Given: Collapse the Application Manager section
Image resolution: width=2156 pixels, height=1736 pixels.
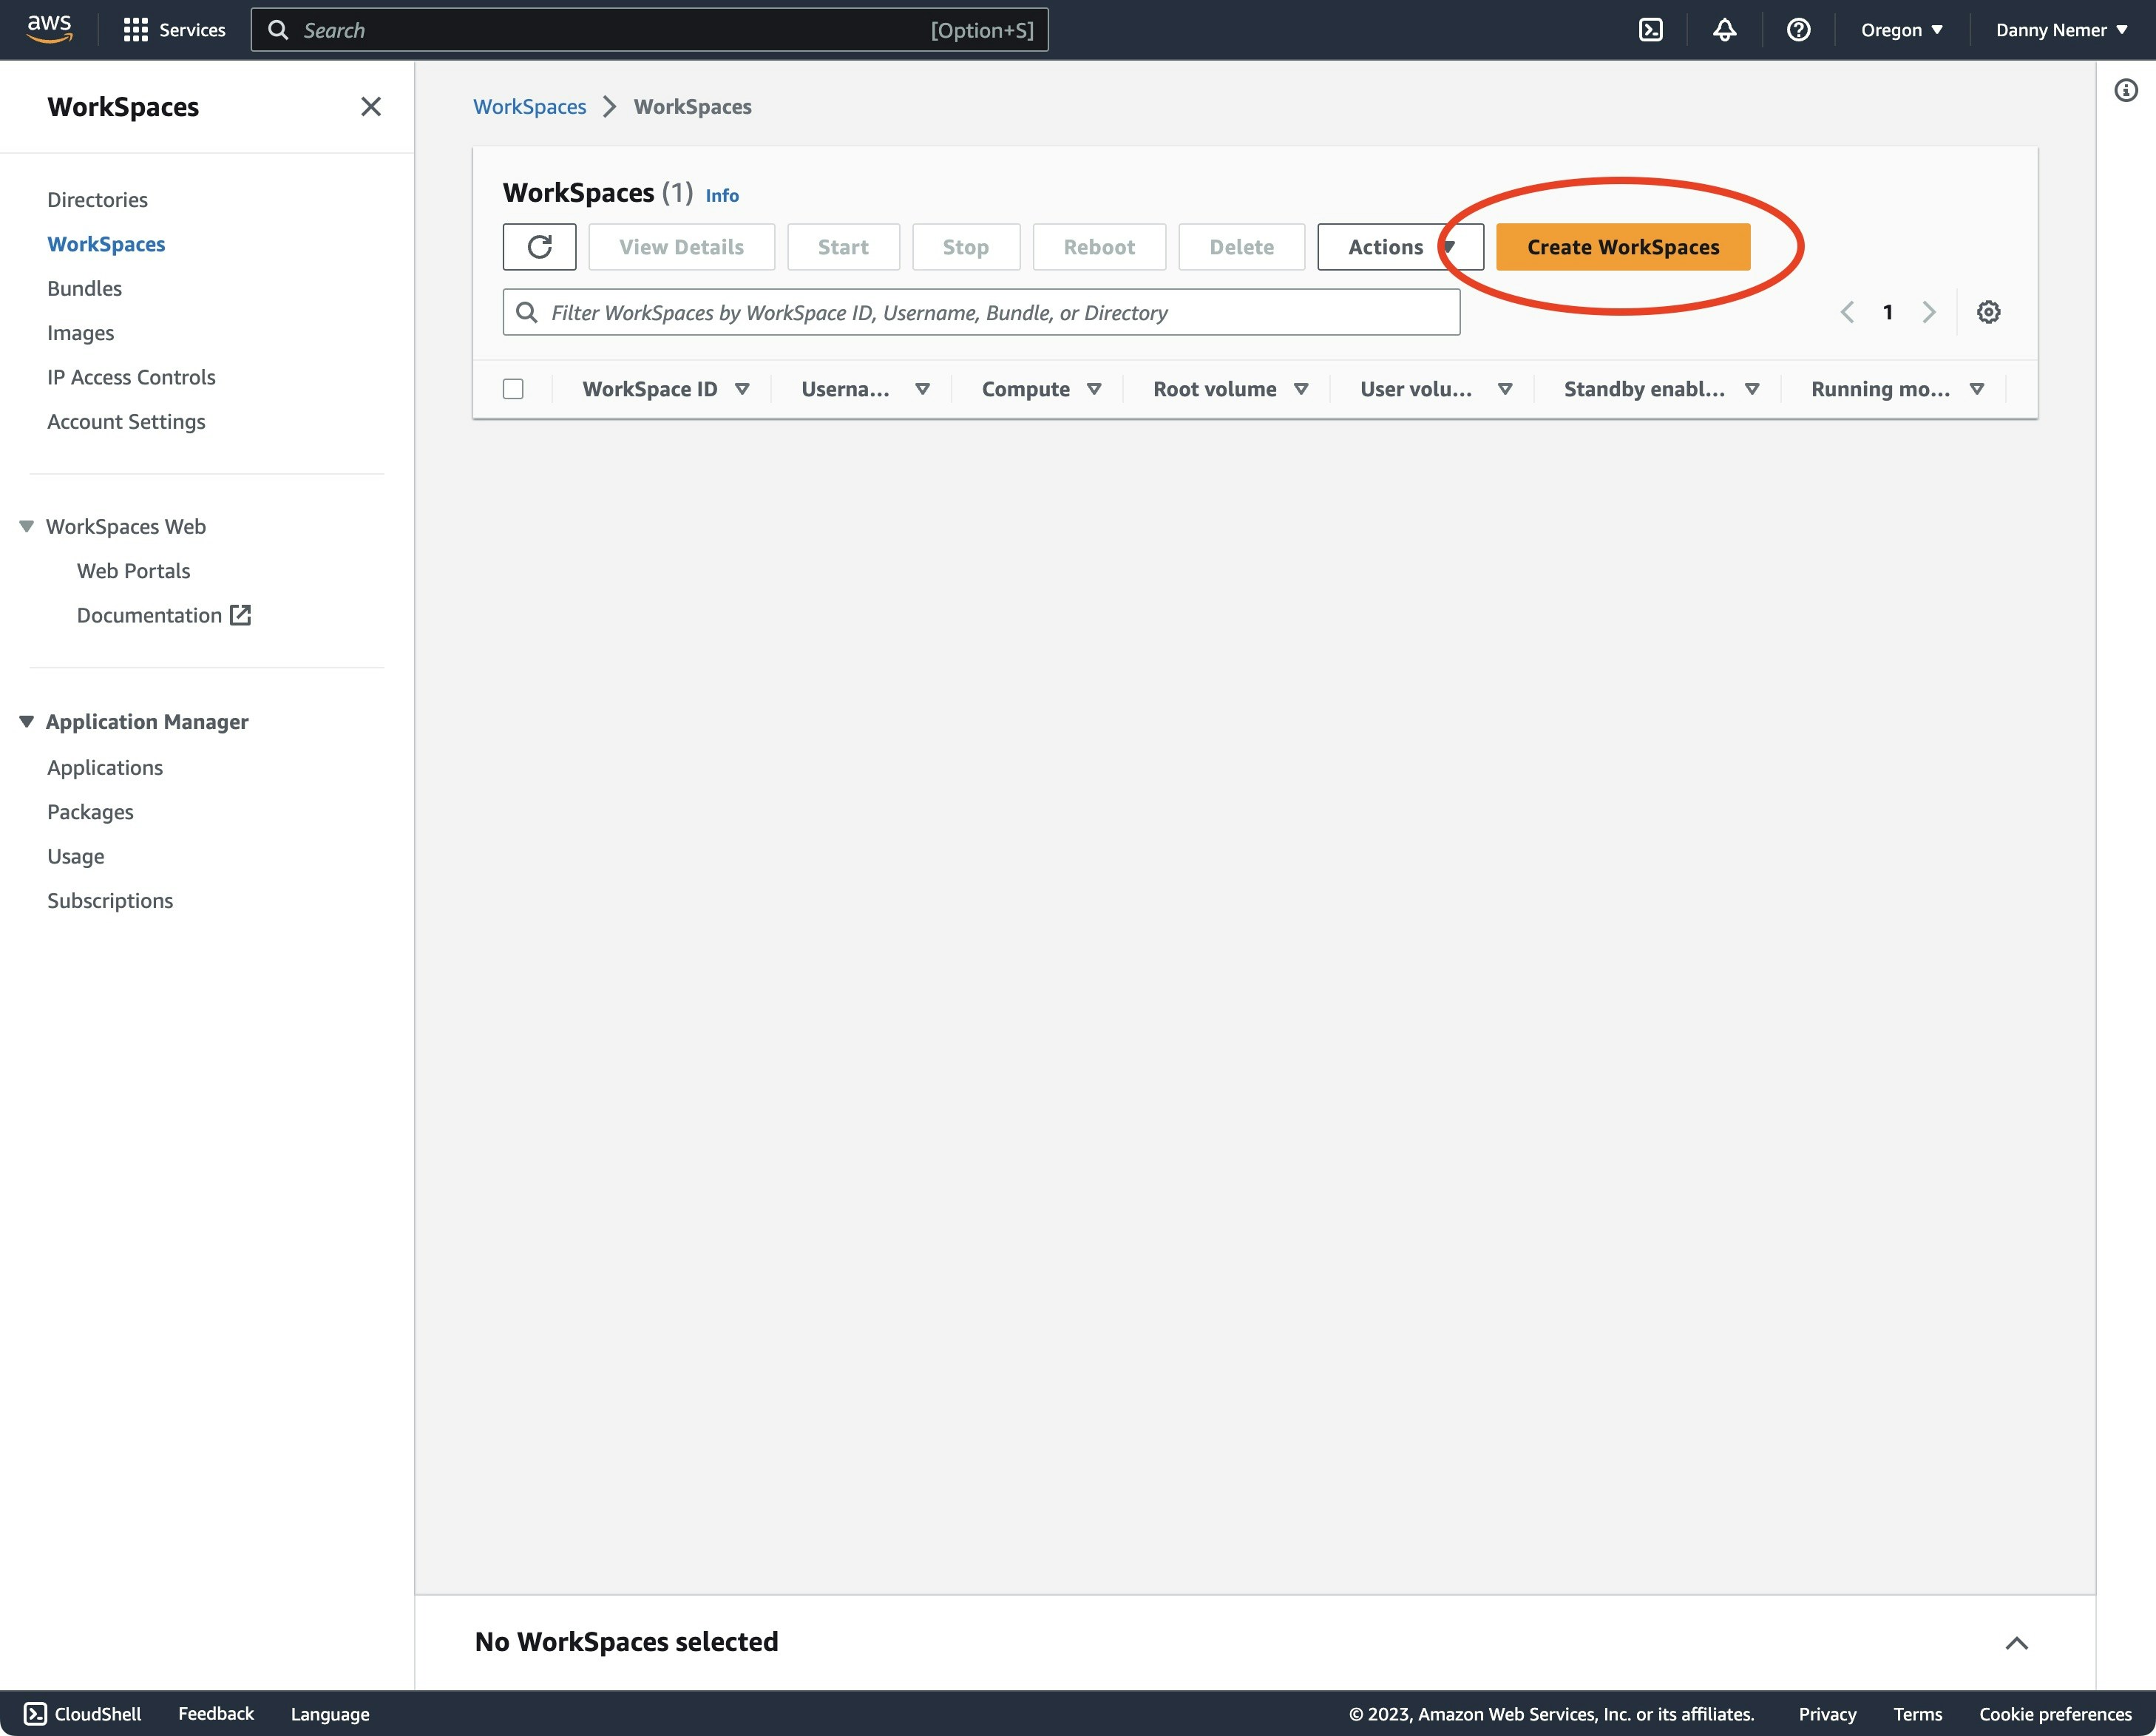Looking at the screenshot, I should click(x=27, y=721).
